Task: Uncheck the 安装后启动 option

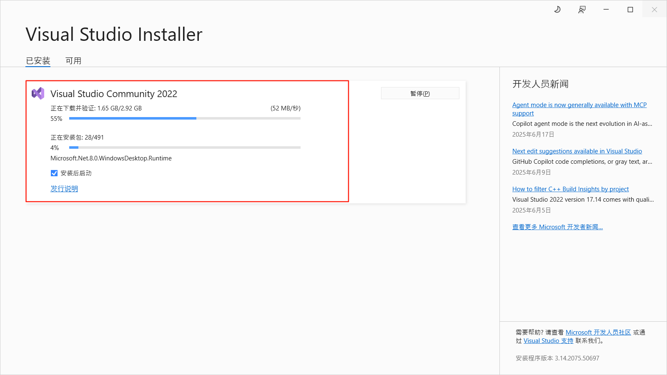Action: coord(54,173)
